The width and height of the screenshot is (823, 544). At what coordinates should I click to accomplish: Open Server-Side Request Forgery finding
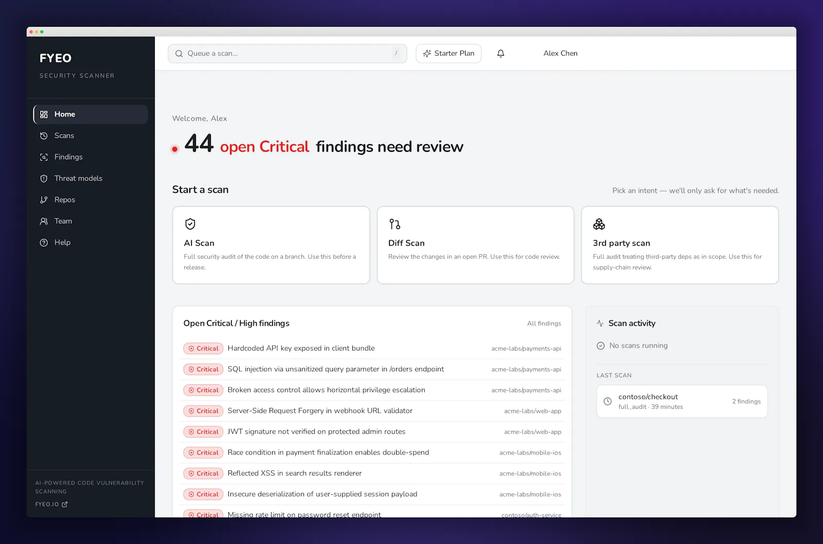pos(372,411)
